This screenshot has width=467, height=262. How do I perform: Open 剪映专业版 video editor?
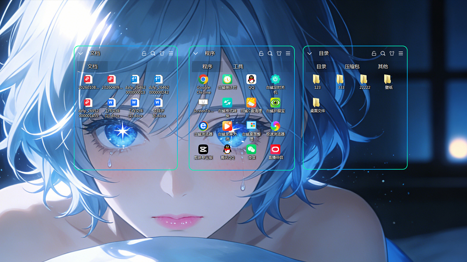[x=203, y=149]
